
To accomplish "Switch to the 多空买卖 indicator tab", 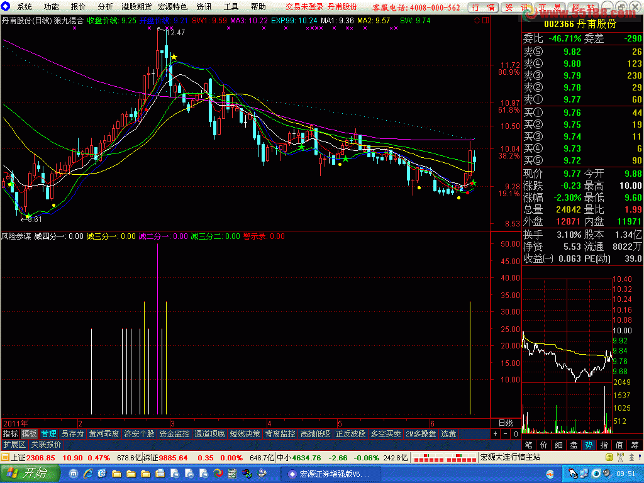I will pos(386,434).
